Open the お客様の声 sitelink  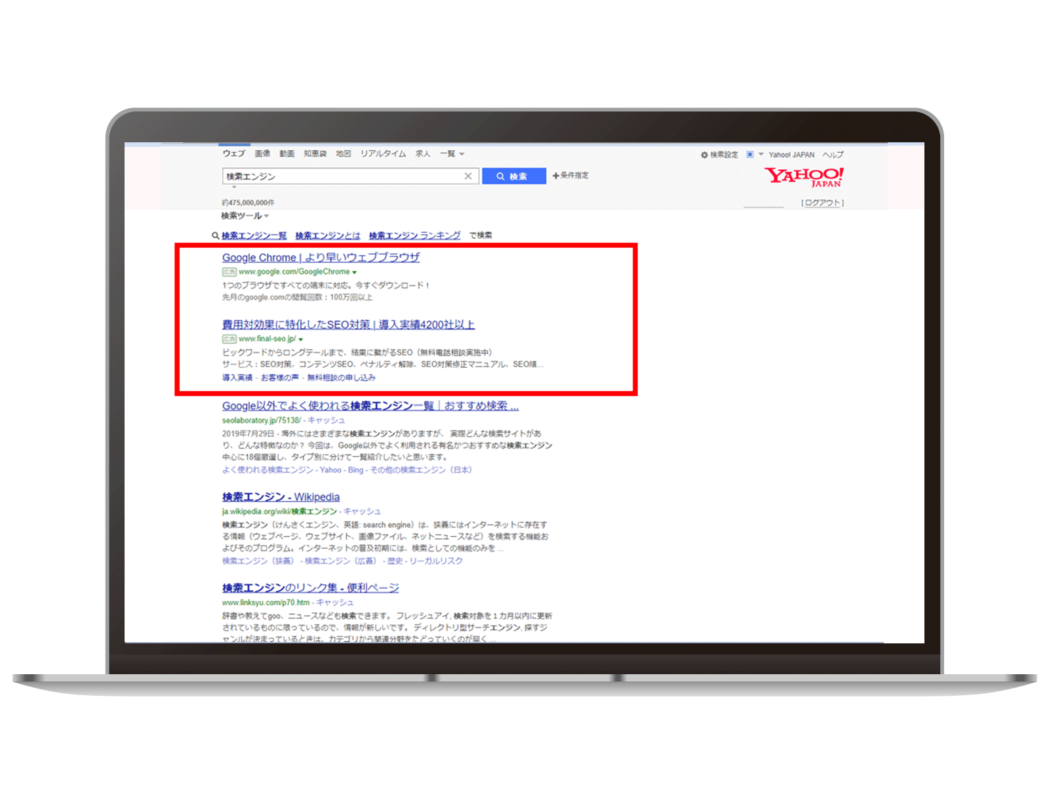(x=279, y=378)
